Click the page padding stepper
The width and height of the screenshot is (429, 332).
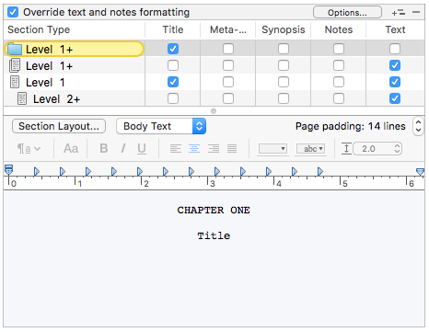tap(418, 126)
